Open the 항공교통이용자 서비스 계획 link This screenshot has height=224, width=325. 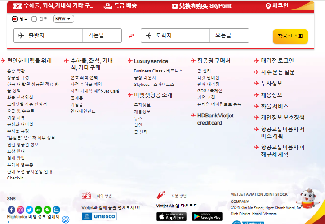point(282,132)
